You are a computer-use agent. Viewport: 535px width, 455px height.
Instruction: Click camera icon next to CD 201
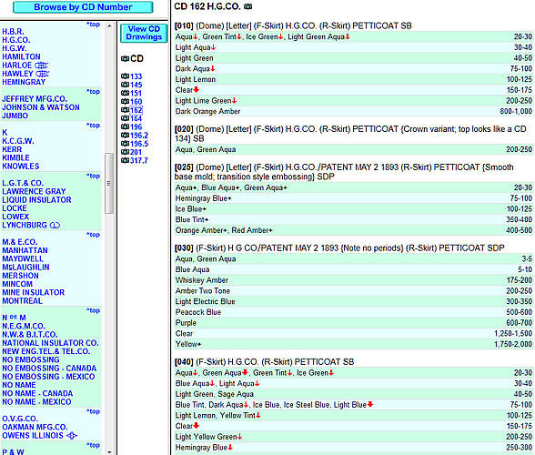pos(125,152)
